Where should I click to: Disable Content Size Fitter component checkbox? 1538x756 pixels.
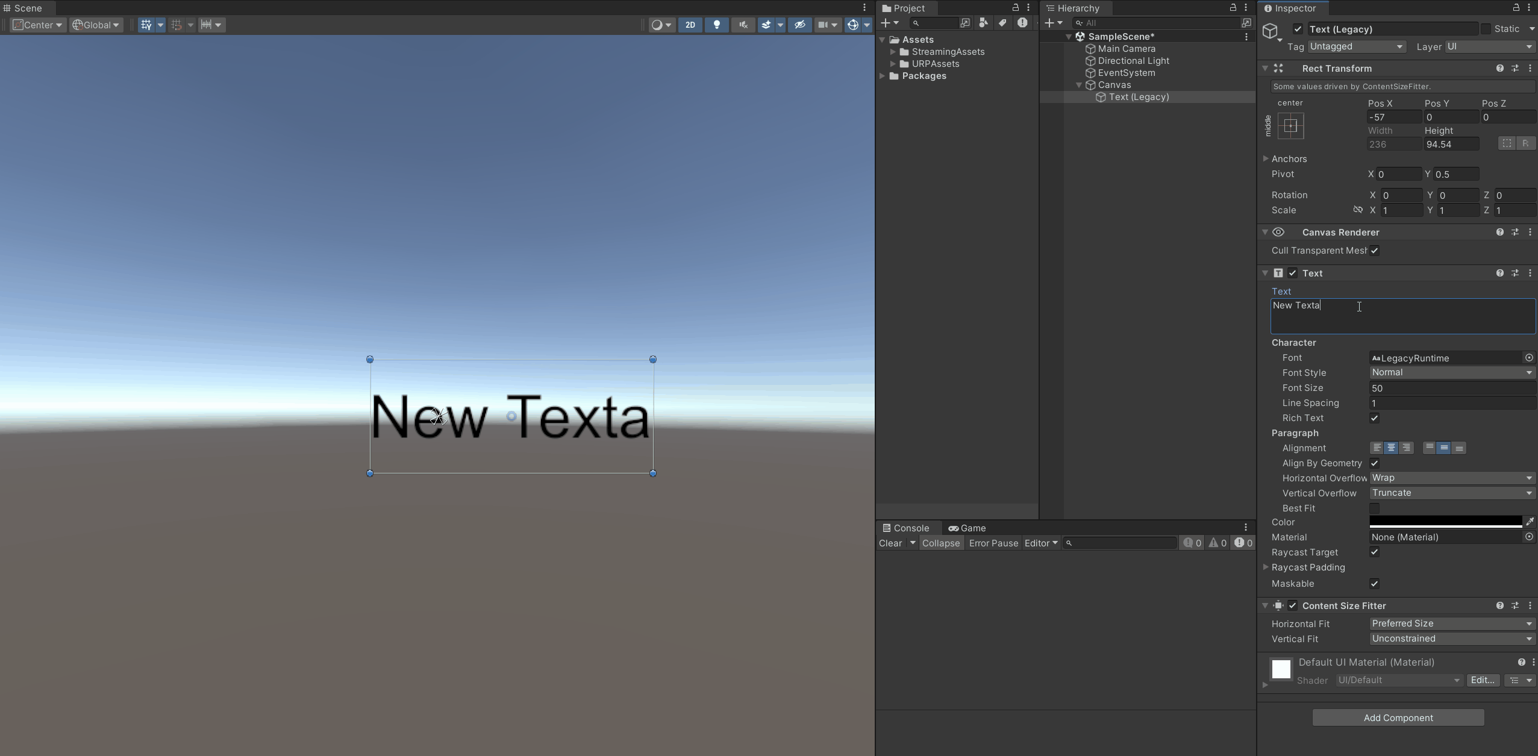pyautogui.click(x=1293, y=606)
